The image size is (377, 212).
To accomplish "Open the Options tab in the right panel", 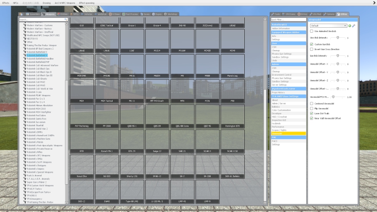I will tap(329, 14).
